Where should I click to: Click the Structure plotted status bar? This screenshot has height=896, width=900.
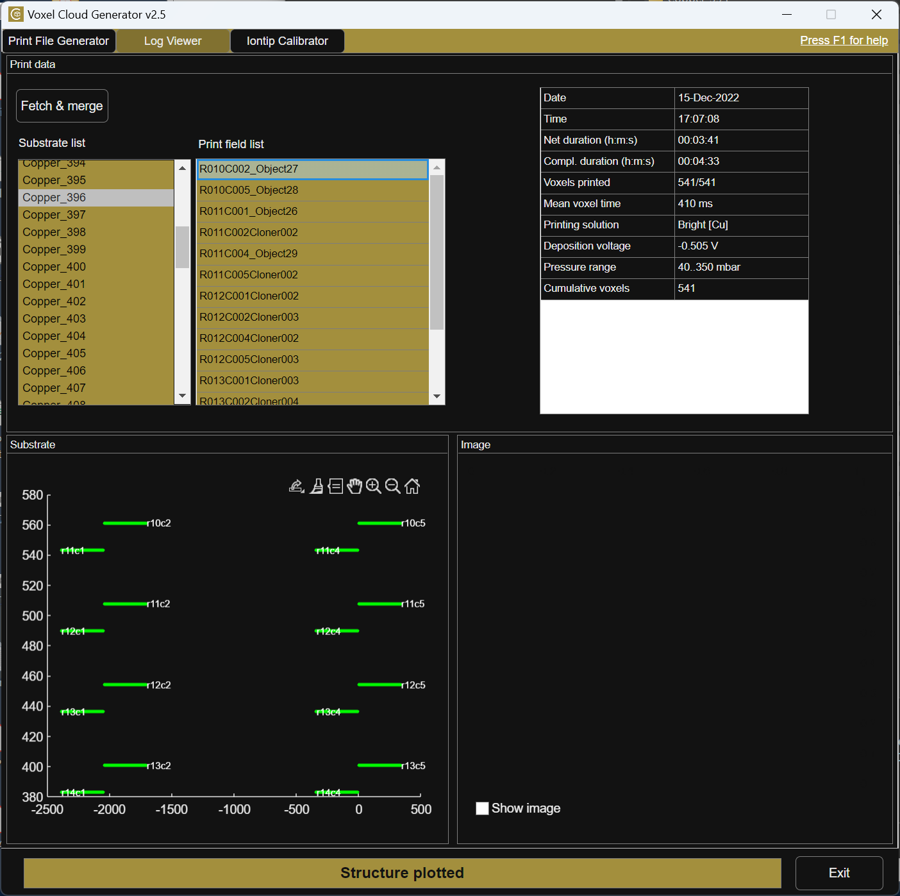403,873
